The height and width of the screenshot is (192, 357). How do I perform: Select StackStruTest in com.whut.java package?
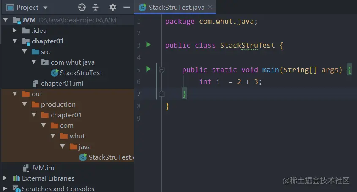tap(81, 73)
